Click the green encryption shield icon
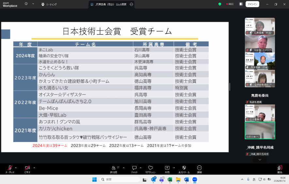Screen dimensions: 289x184 [220, 4]
